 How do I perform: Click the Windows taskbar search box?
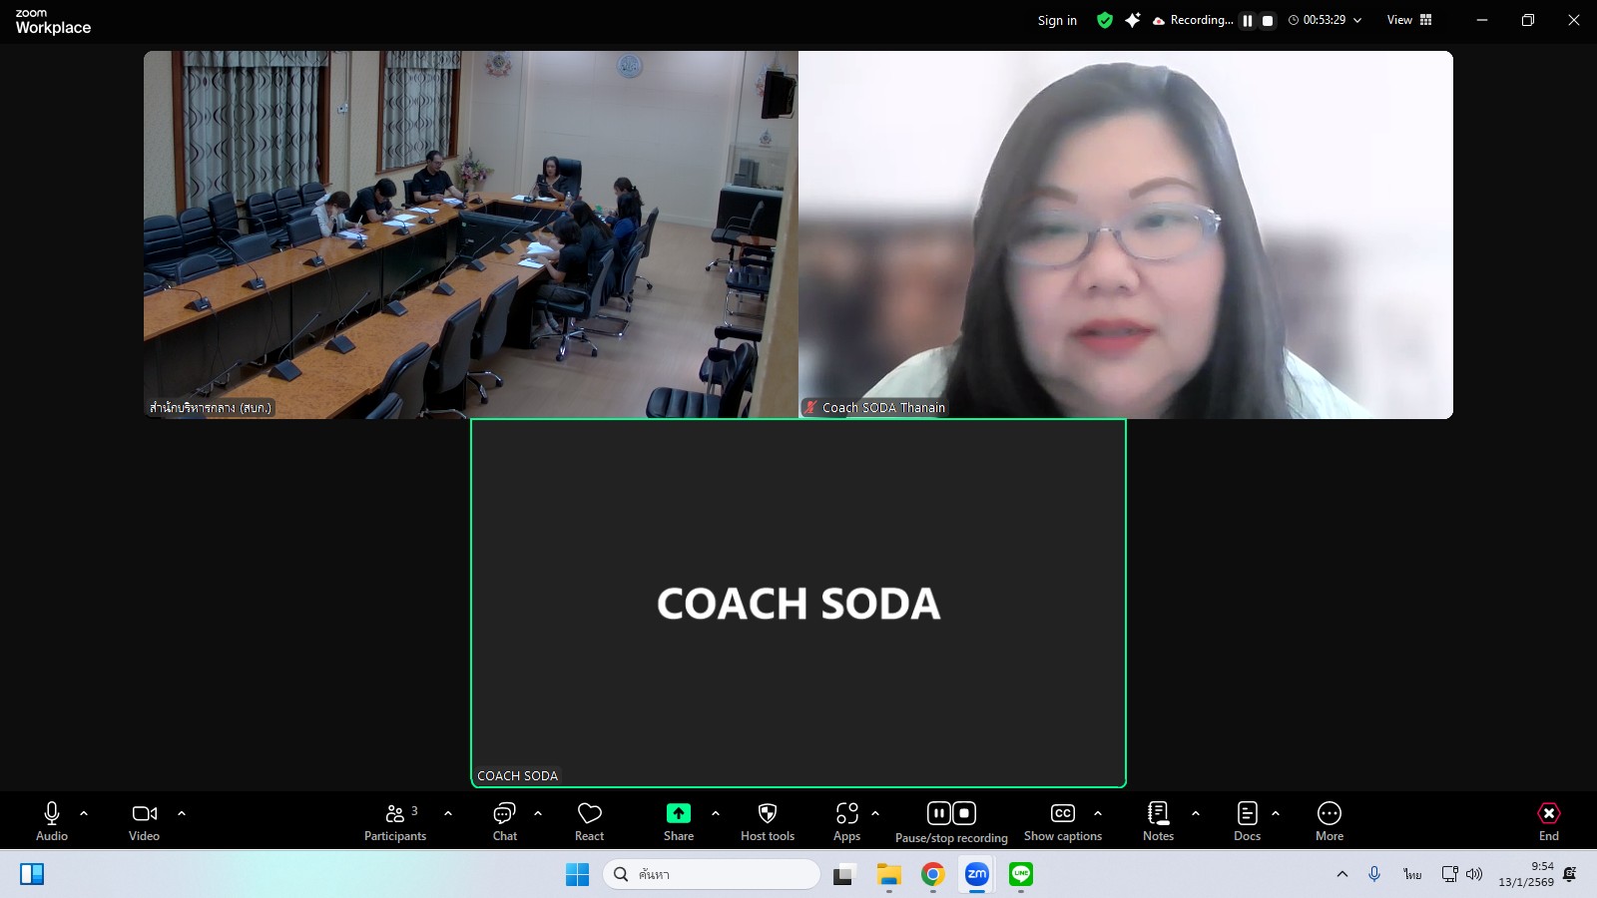711,874
